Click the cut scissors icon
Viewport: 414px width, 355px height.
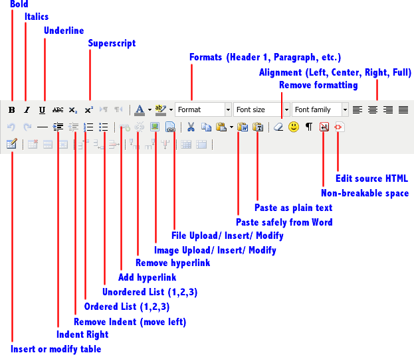click(x=191, y=127)
